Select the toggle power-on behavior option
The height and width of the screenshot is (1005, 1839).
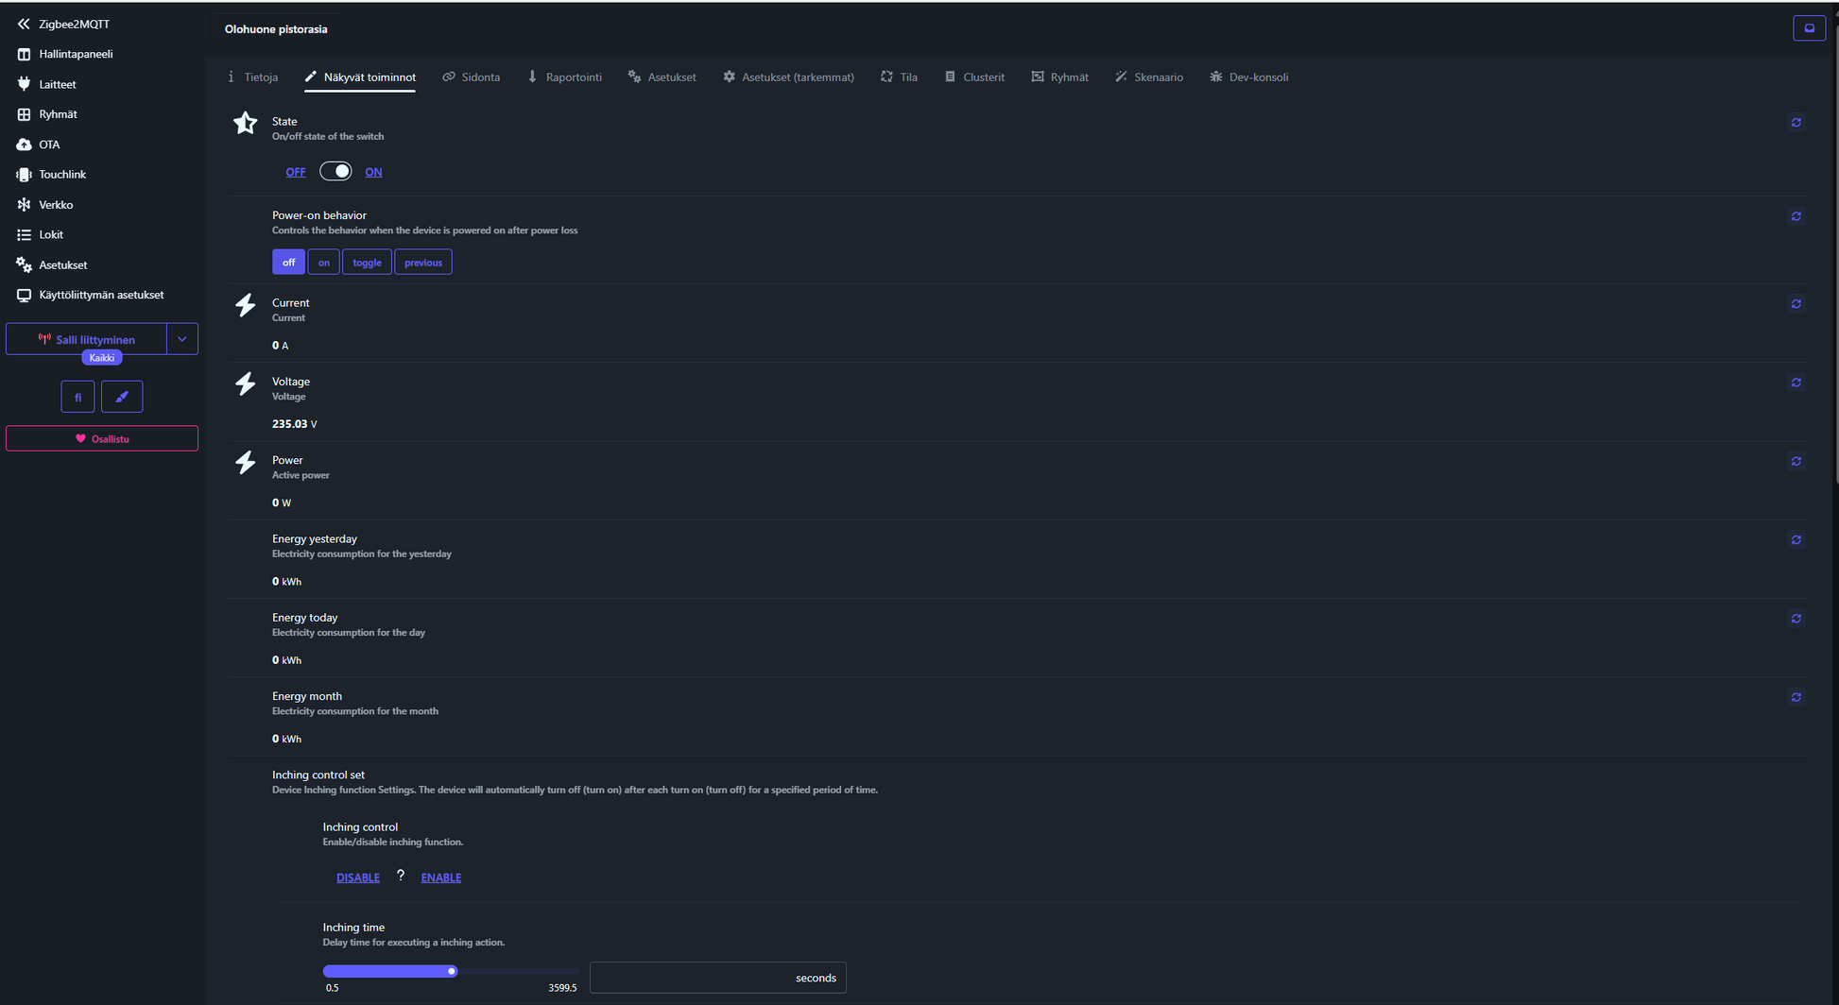(x=367, y=263)
